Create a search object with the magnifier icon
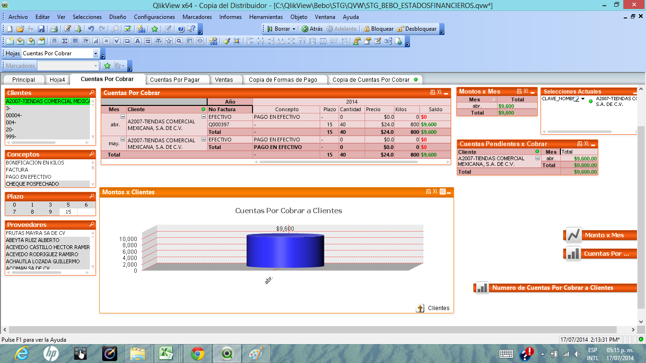 [179, 41]
